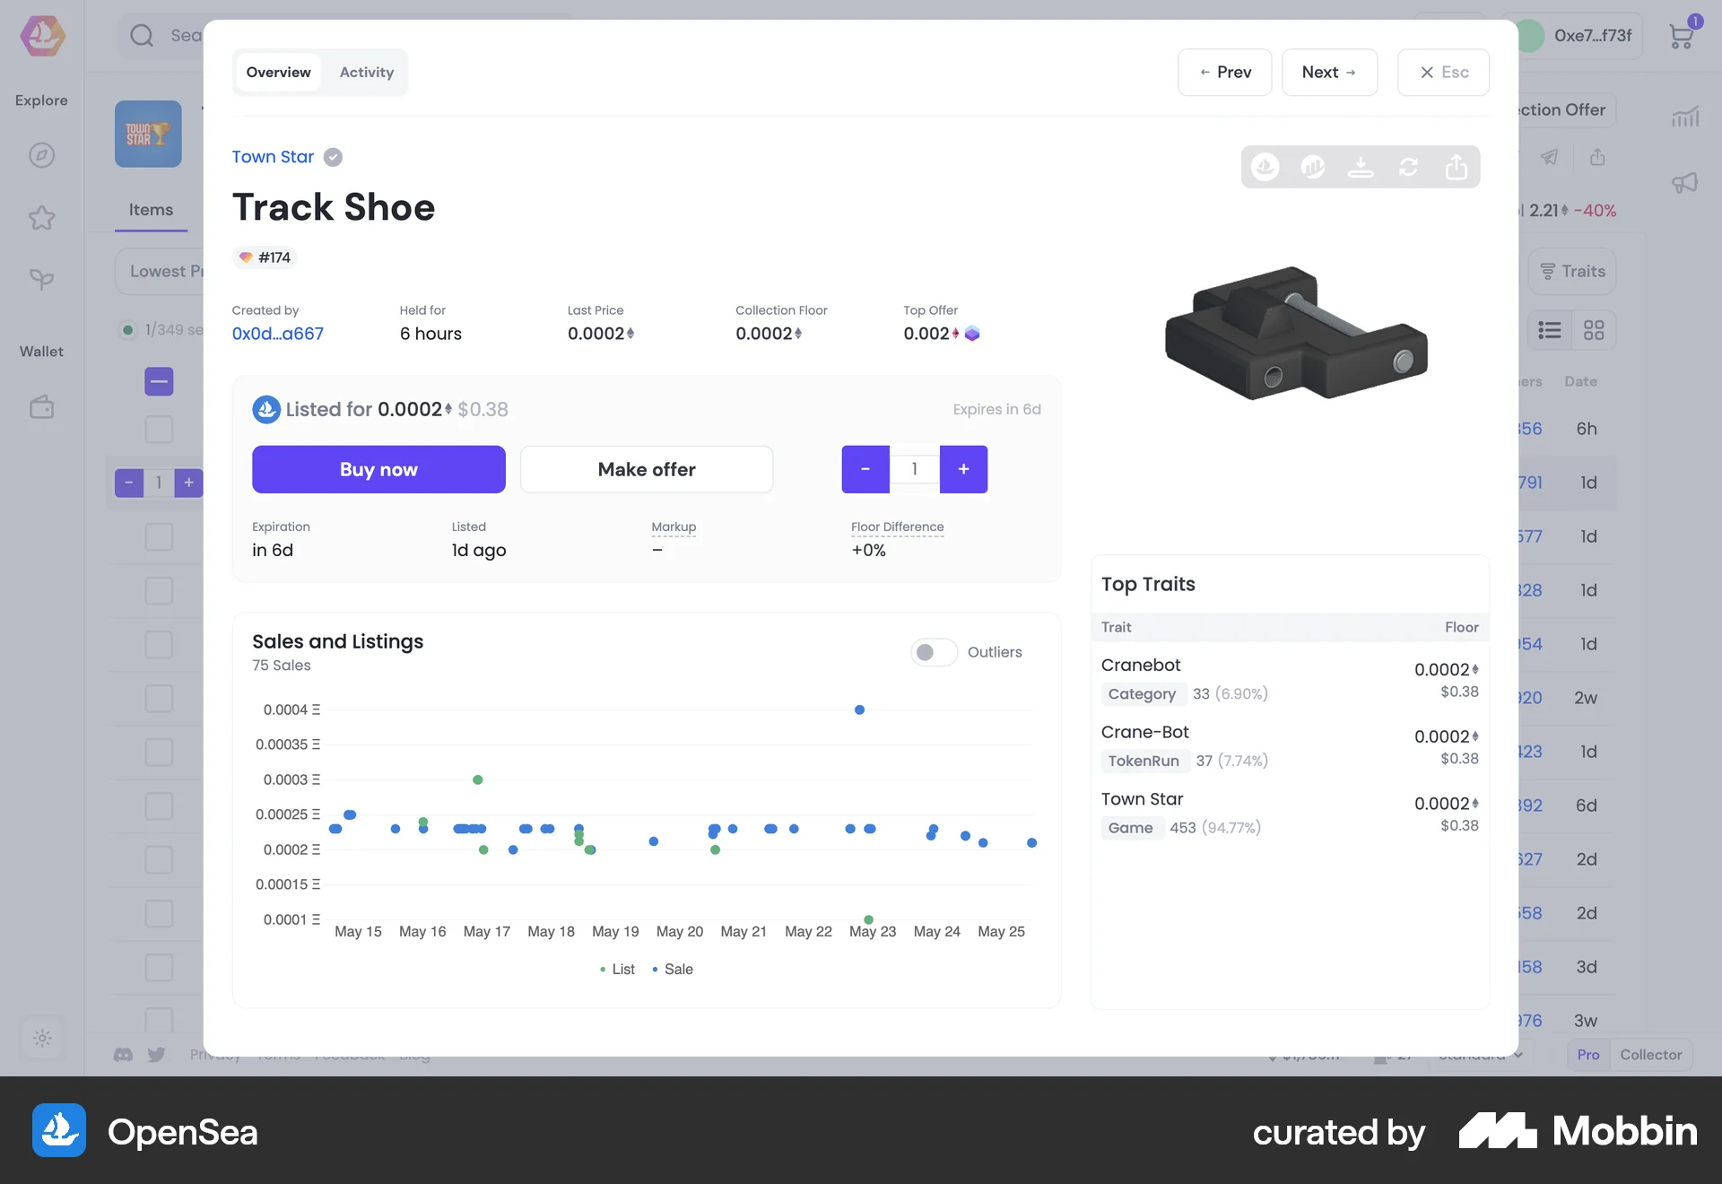This screenshot has height=1184, width=1722.
Task: Toggle the theme using the sun icon
Action: (x=41, y=1038)
